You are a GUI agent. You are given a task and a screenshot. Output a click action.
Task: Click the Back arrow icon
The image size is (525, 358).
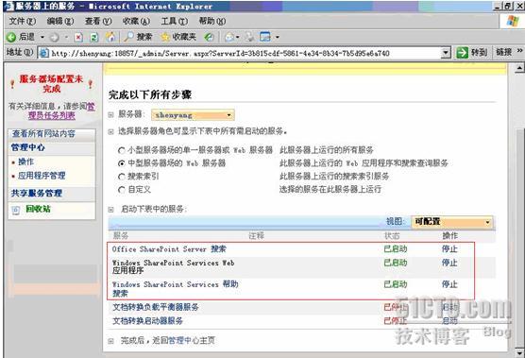(x=11, y=37)
